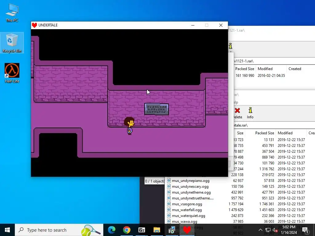Click the file icon beside mus_wawa.ogg
This screenshot has width=315, height=236.
[169, 221]
